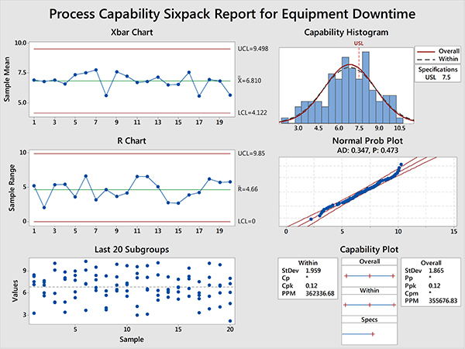465x349 pixels.
Task: Click the "USL 7.5" specification value
Action: click(438, 77)
